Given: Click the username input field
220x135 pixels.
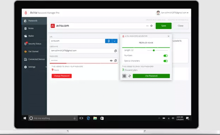Looking at the screenshot, I should [x=84, y=51].
